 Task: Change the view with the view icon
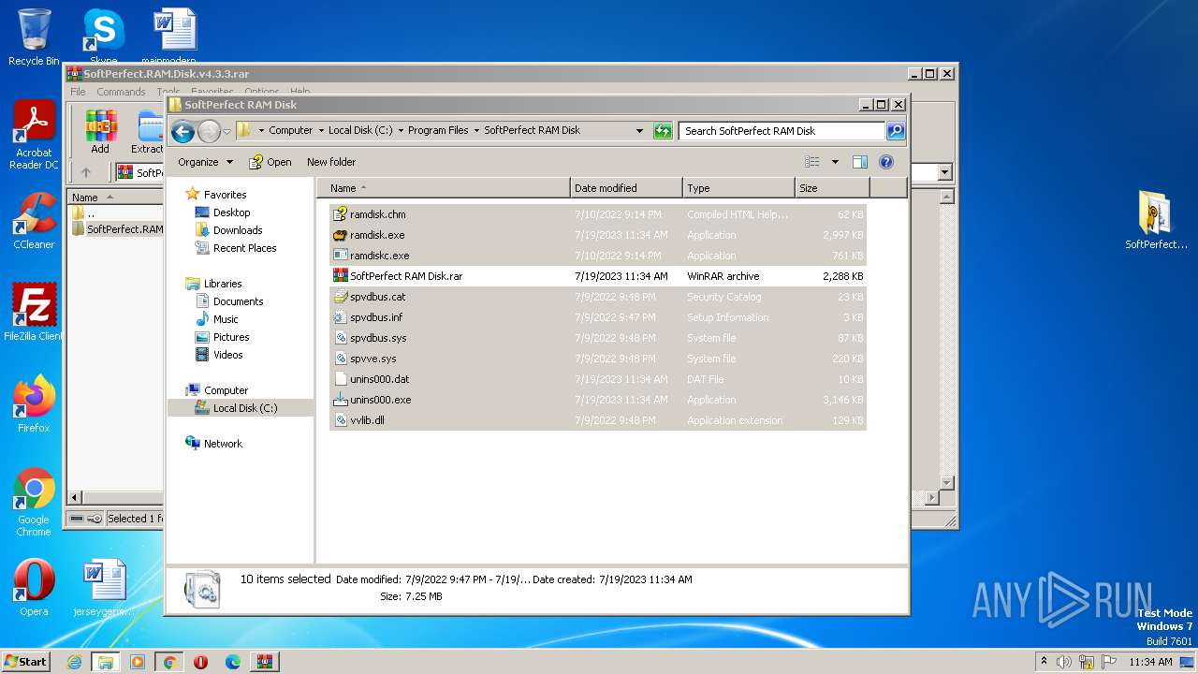point(812,162)
